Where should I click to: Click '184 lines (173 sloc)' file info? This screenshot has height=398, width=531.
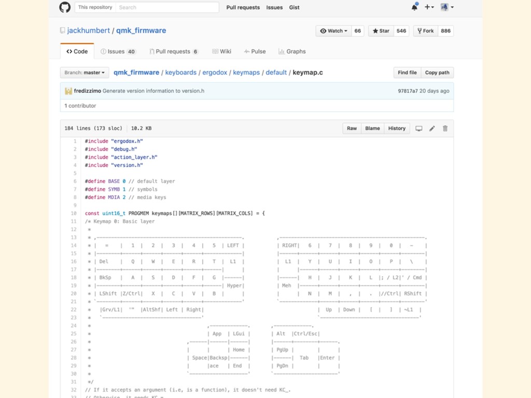tap(93, 129)
